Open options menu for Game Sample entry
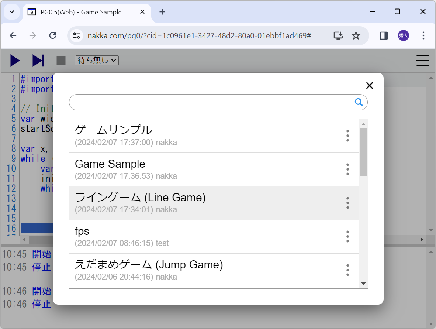 (x=347, y=169)
